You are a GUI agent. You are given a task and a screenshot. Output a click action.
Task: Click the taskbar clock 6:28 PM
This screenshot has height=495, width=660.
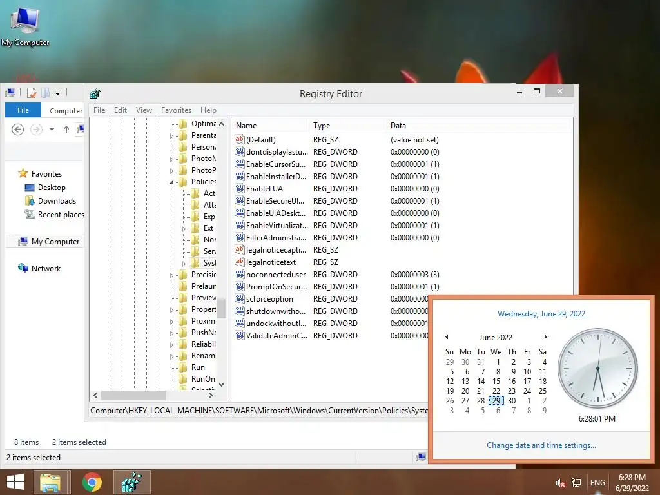pos(632,483)
